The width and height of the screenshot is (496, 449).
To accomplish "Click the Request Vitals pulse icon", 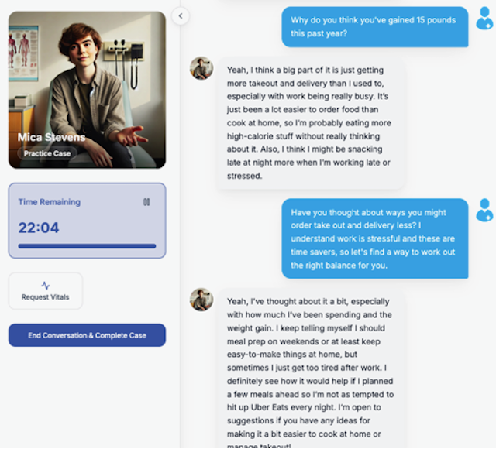I will [x=46, y=286].
